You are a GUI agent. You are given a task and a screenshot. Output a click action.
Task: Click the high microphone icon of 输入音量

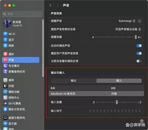[140, 102]
